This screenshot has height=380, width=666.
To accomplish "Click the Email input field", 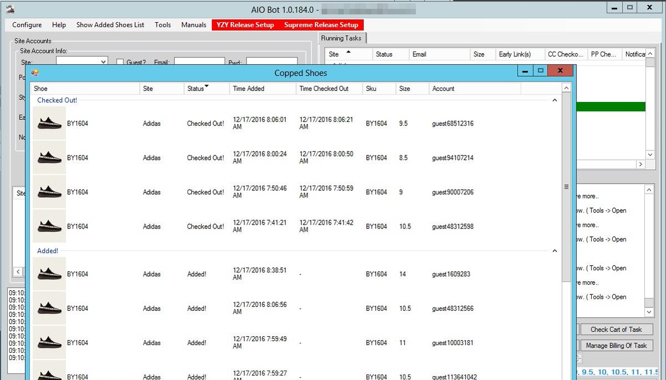I will point(199,62).
